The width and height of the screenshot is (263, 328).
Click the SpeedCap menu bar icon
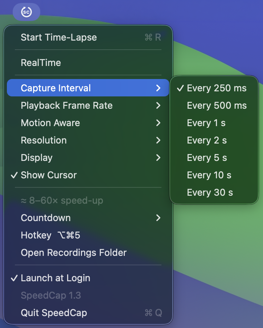(26, 12)
